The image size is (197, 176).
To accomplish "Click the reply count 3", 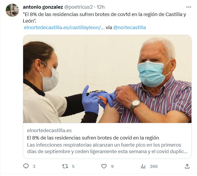I will (34, 167).
